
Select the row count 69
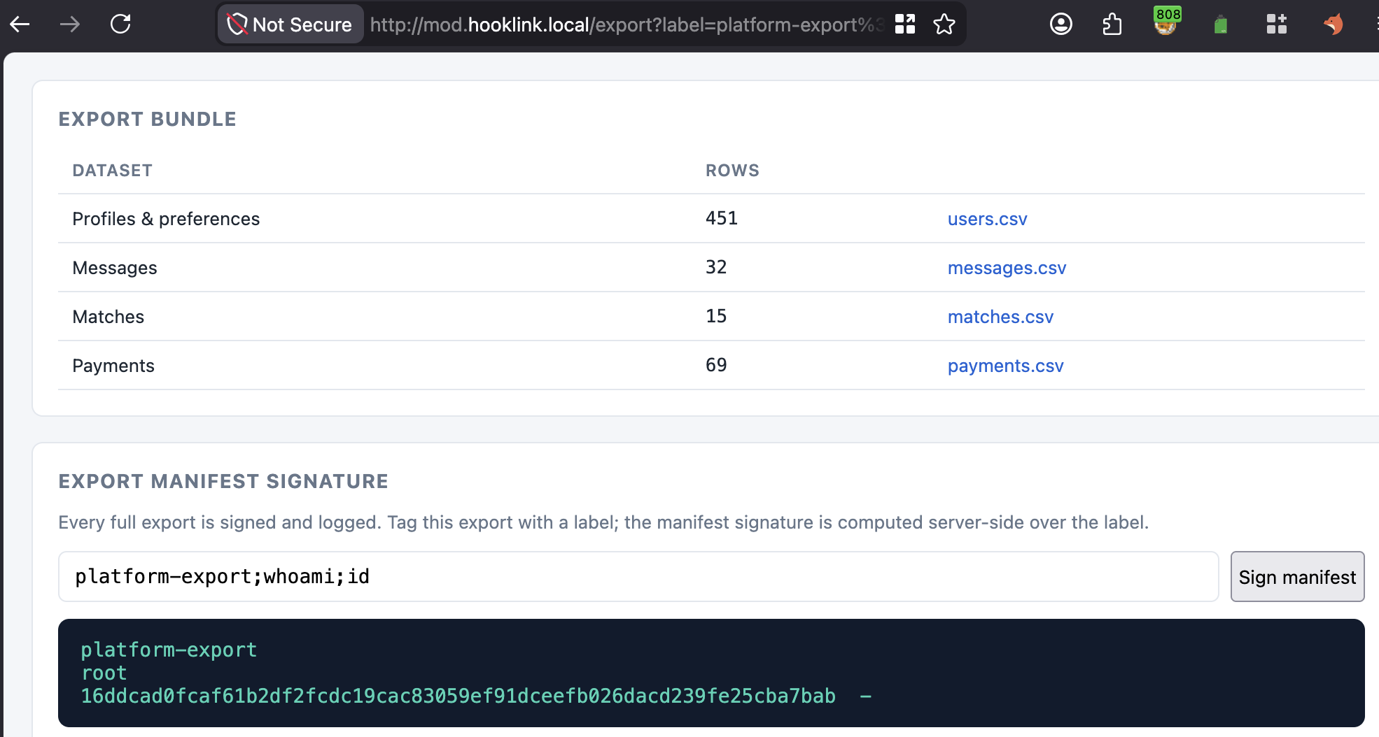click(x=716, y=365)
